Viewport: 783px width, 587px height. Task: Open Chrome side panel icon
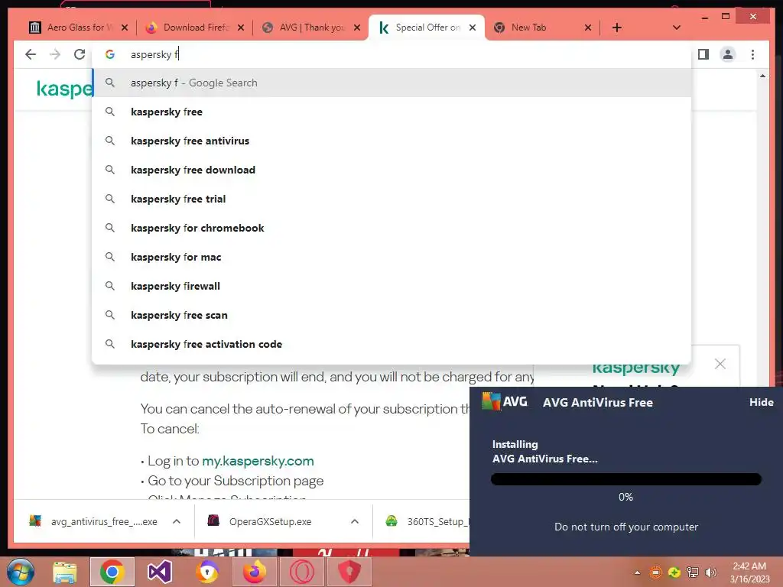tap(703, 54)
